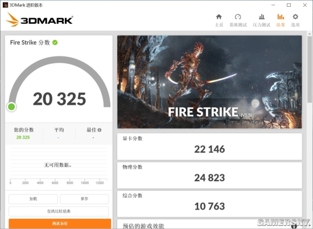The image size is (313, 229).
Task: Click the green dot on score gauge
Action: [11, 107]
